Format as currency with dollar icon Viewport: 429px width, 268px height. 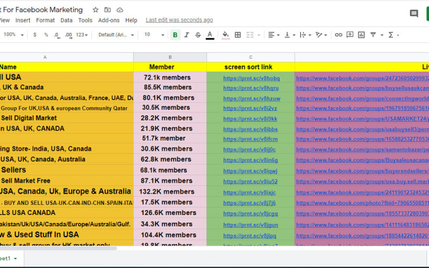35,35
